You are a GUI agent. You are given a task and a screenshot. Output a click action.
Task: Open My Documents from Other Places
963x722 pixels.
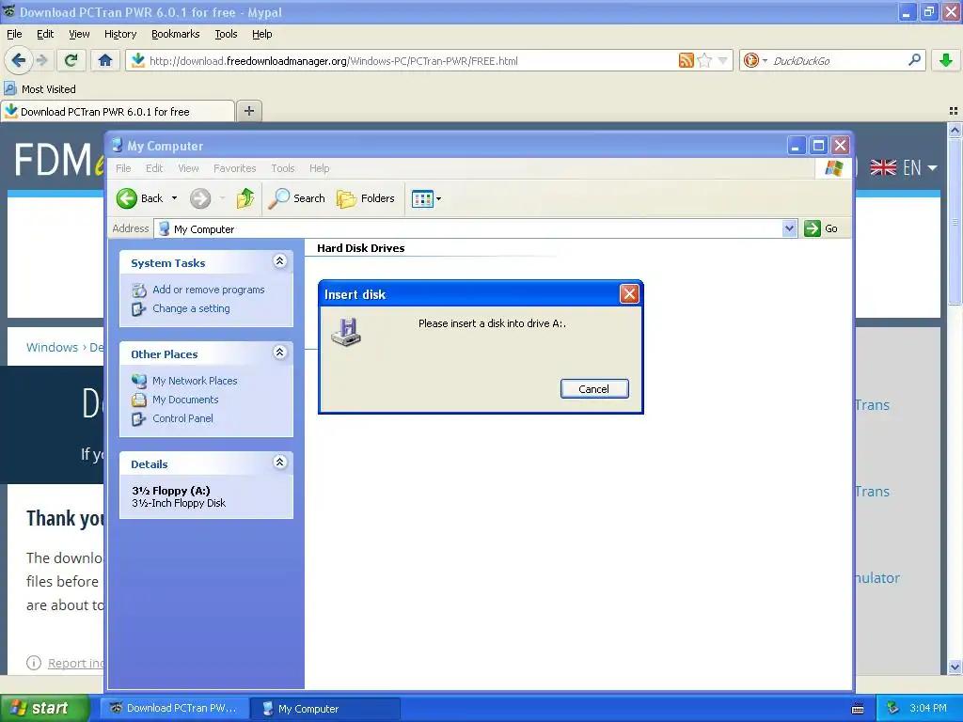coord(185,400)
